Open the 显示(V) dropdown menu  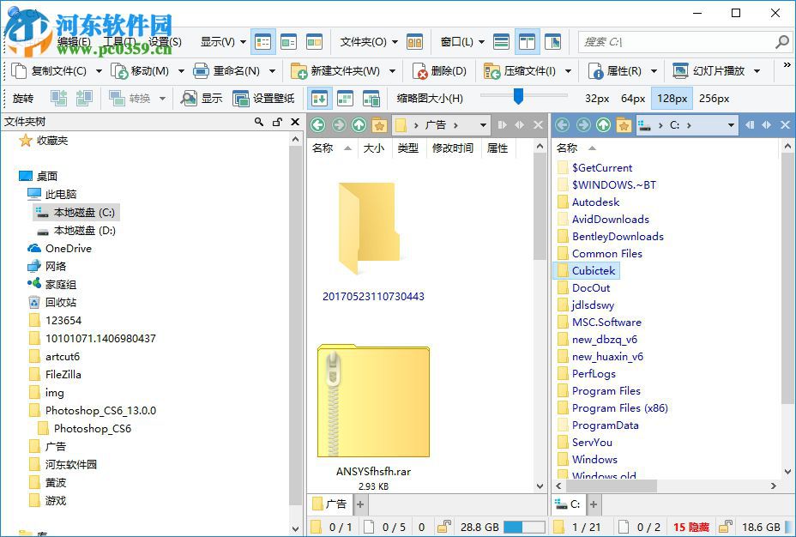point(223,41)
